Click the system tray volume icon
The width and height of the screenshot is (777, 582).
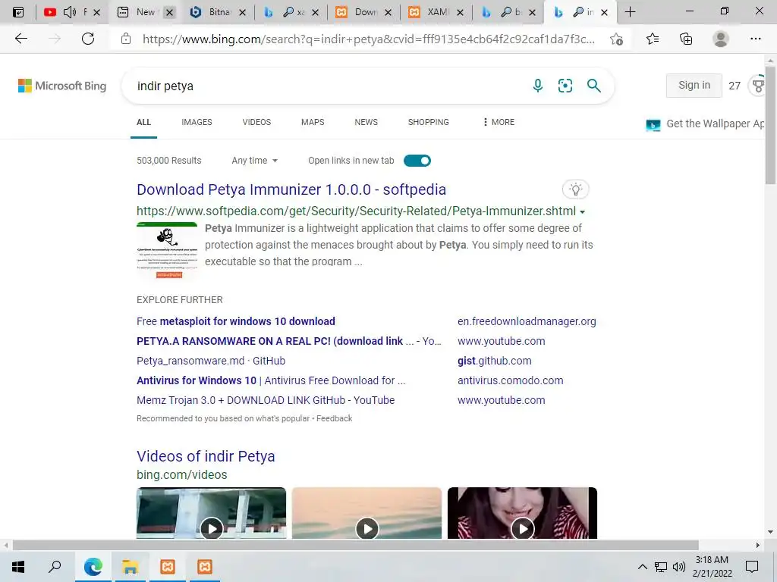[x=679, y=567]
